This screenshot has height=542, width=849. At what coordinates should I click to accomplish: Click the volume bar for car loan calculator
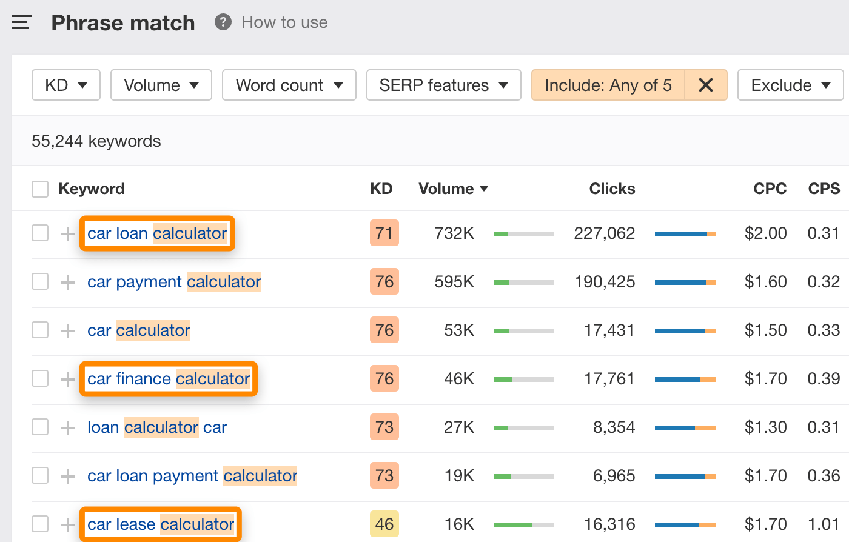(x=523, y=233)
